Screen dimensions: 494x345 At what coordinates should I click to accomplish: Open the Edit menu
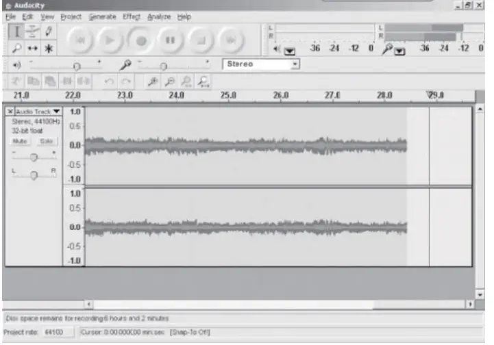pyautogui.click(x=27, y=16)
